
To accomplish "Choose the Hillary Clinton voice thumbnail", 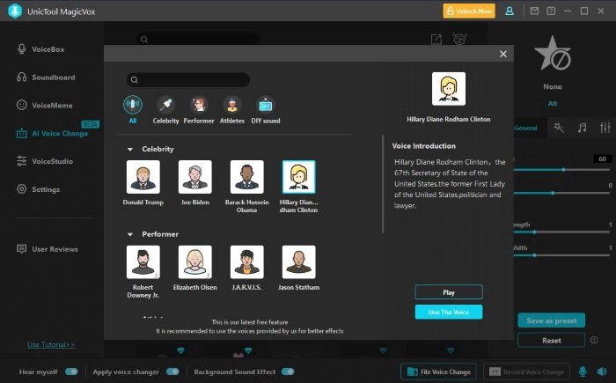I will (x=298, y=177).
